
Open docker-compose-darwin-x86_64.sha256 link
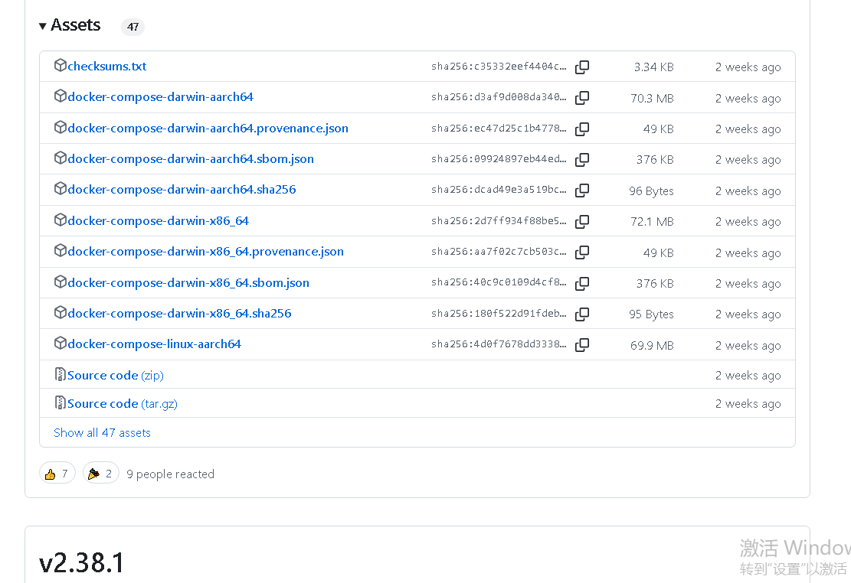[179, 314]
